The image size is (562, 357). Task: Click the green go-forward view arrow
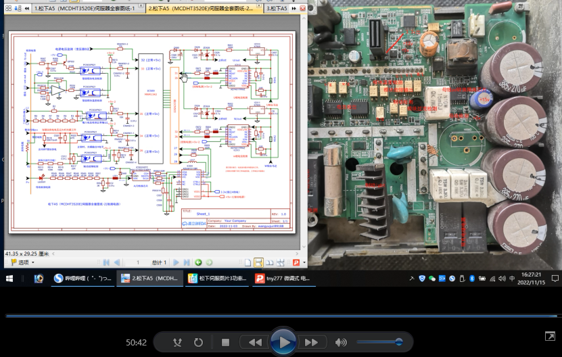(210, 262)
